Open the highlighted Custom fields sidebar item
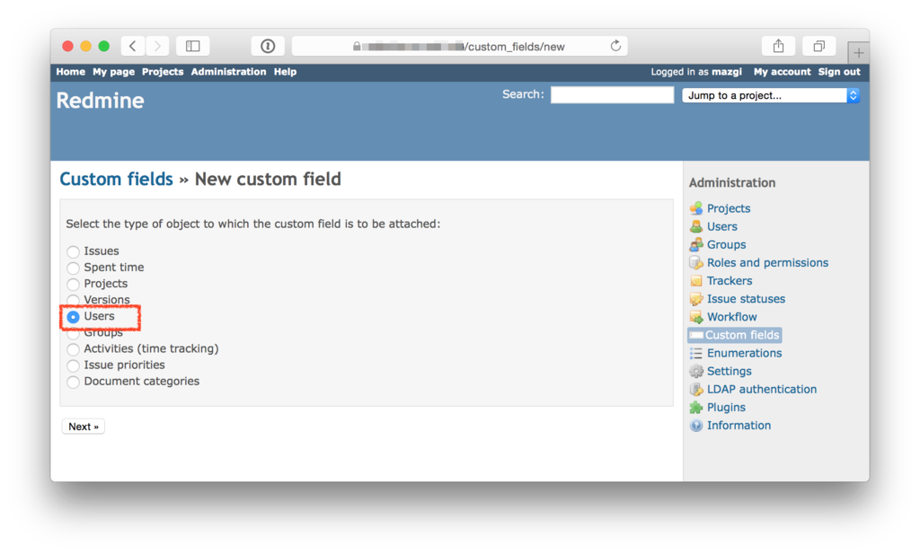The image size is (920, 554). pos(735,335)
